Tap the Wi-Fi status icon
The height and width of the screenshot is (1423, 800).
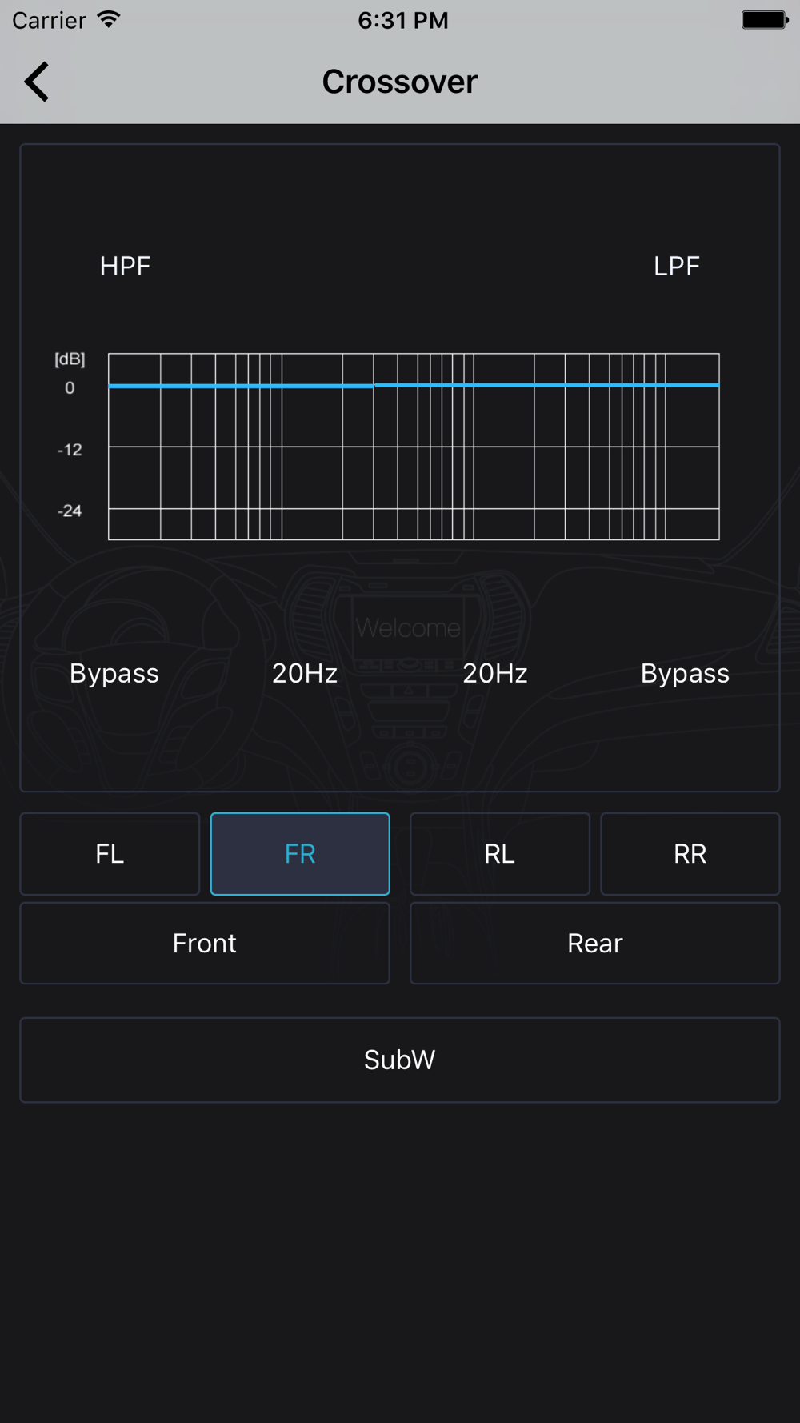(109, 19)
